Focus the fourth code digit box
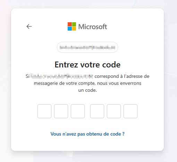The height and width of the screenshot is (162, 177). (97, 111)
